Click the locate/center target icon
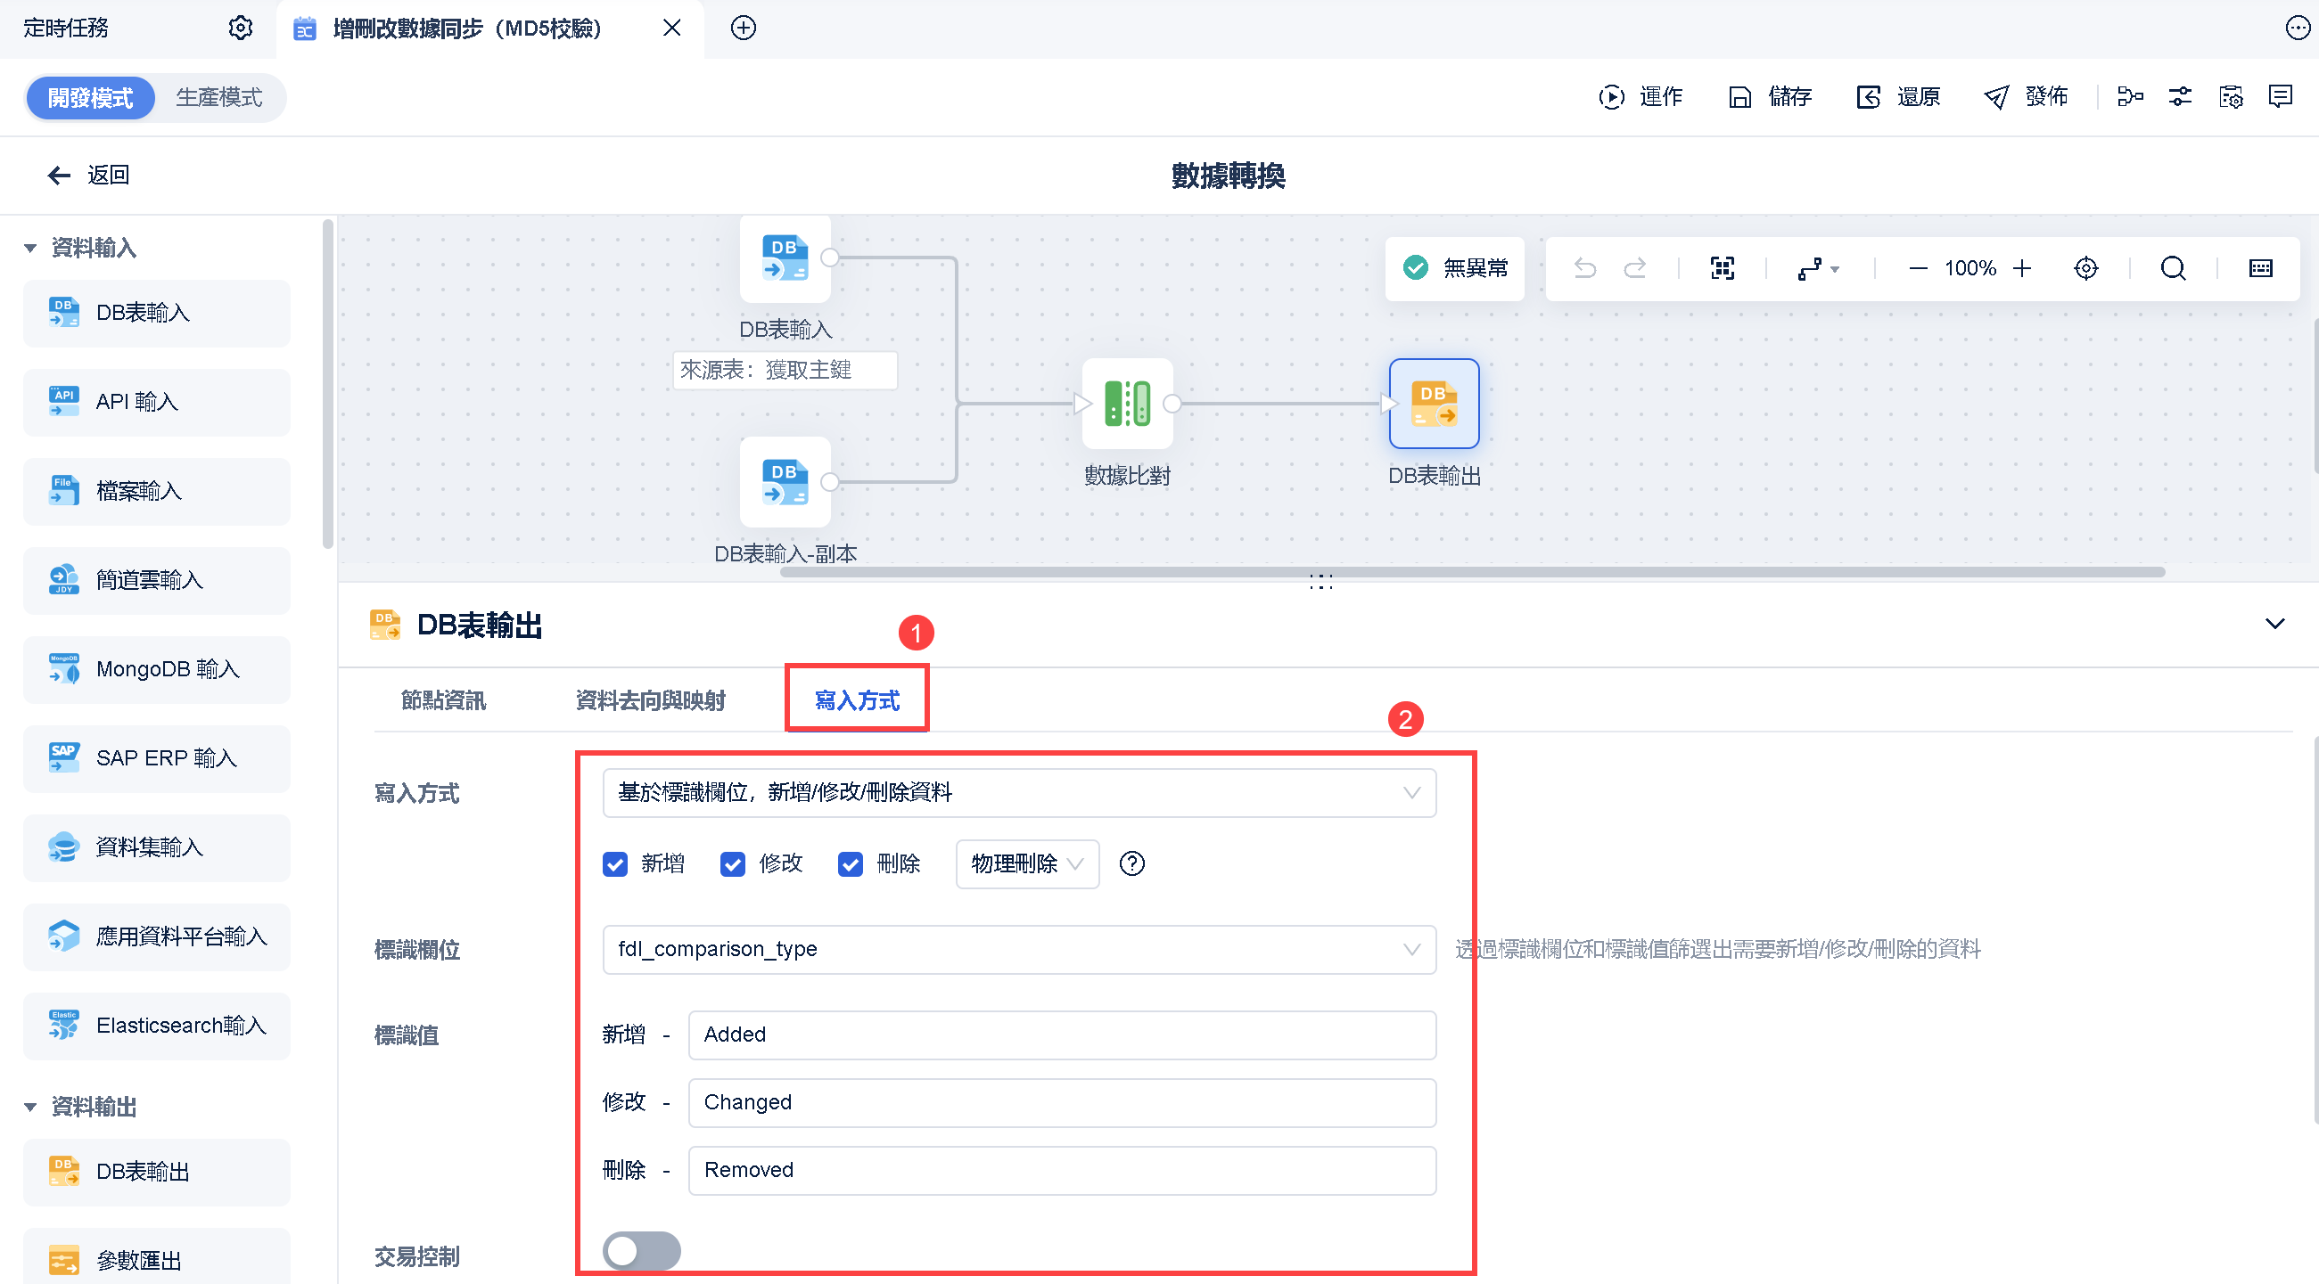Screen dimensions: 2319x1284 click(x=2085, y=268)
